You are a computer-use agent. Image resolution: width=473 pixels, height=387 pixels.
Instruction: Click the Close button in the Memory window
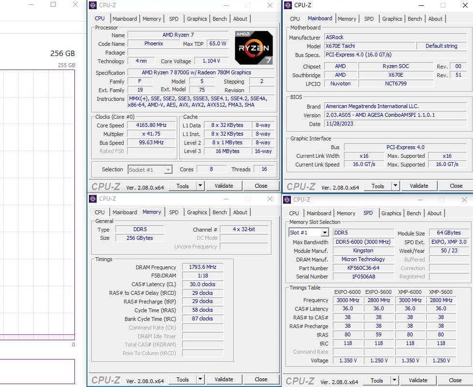(261, 379)
